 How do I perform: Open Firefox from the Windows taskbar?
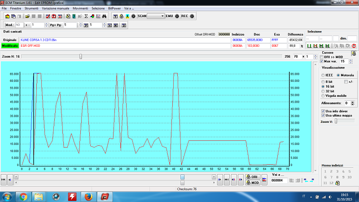(x=88, y=197)
